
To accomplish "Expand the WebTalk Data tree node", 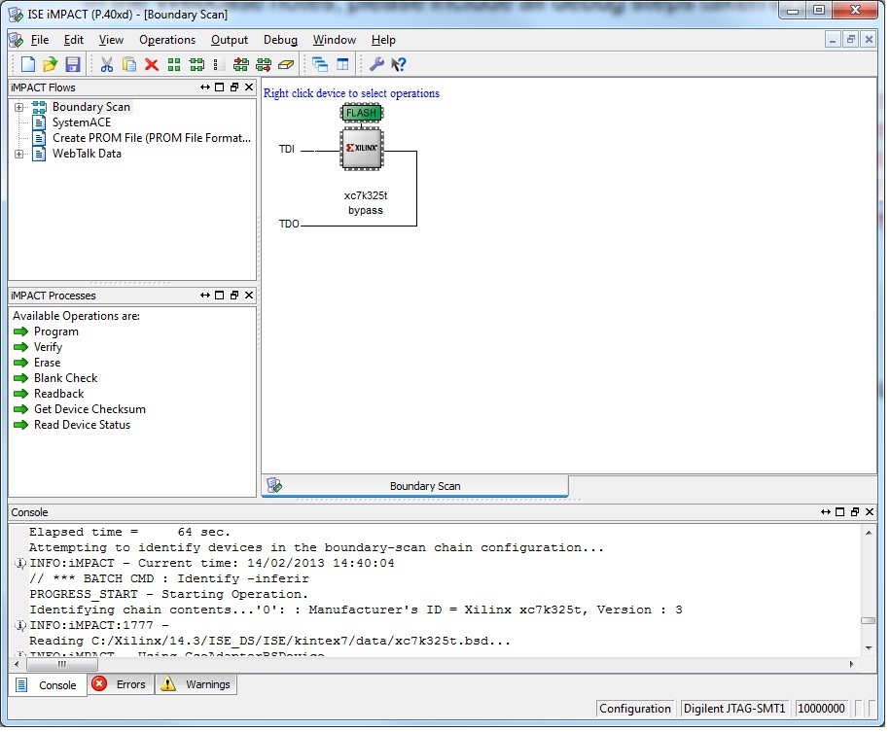I will [18, 154].
